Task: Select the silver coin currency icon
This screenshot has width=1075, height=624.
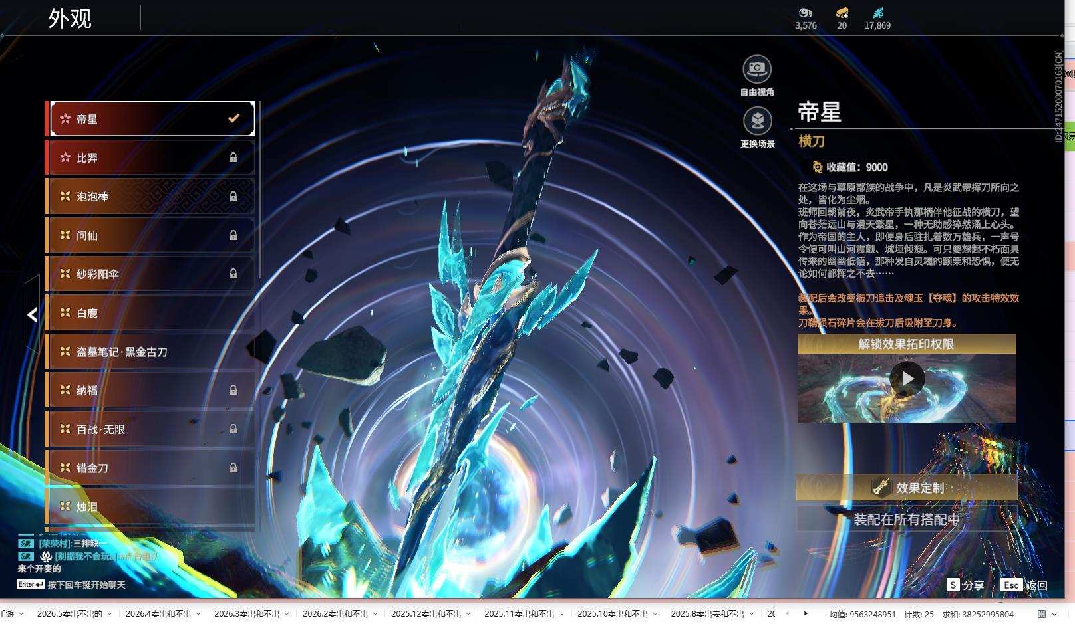Action: (x=806, y=13)
